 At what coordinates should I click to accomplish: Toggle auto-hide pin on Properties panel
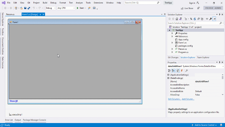219,62
